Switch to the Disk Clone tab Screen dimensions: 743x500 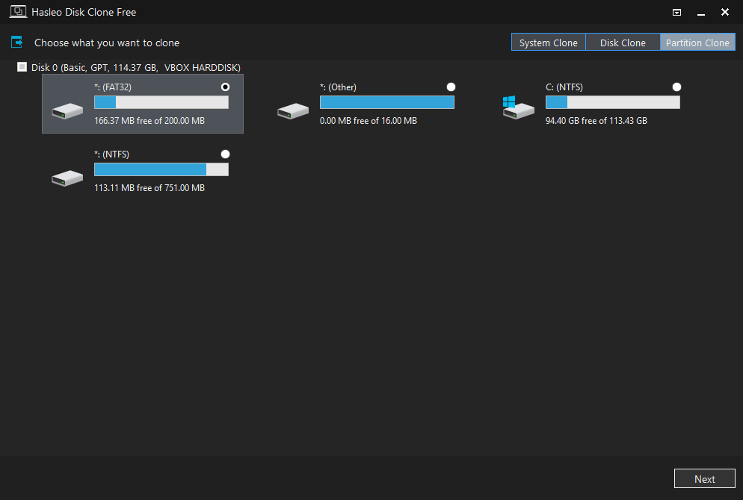tap(623, 42)
